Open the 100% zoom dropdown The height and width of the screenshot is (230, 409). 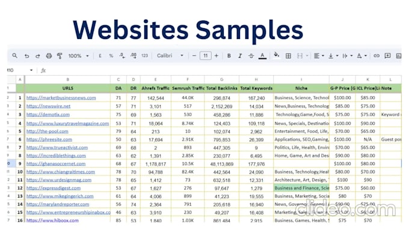tap(78, 56)
